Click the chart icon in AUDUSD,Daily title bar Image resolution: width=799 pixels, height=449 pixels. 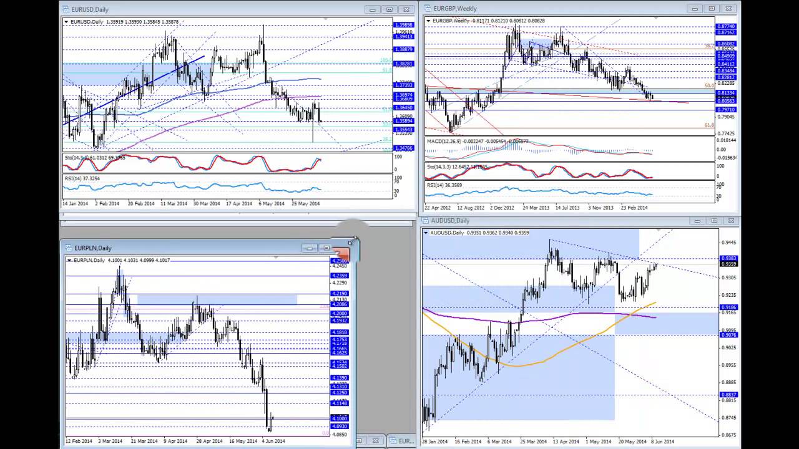coord(426,221)
